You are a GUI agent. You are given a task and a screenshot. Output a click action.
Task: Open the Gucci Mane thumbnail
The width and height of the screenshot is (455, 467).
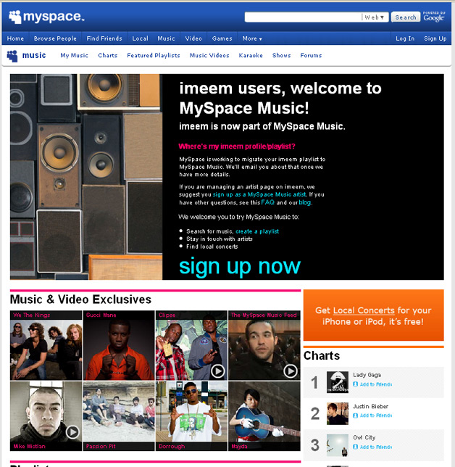coord(118,347)
